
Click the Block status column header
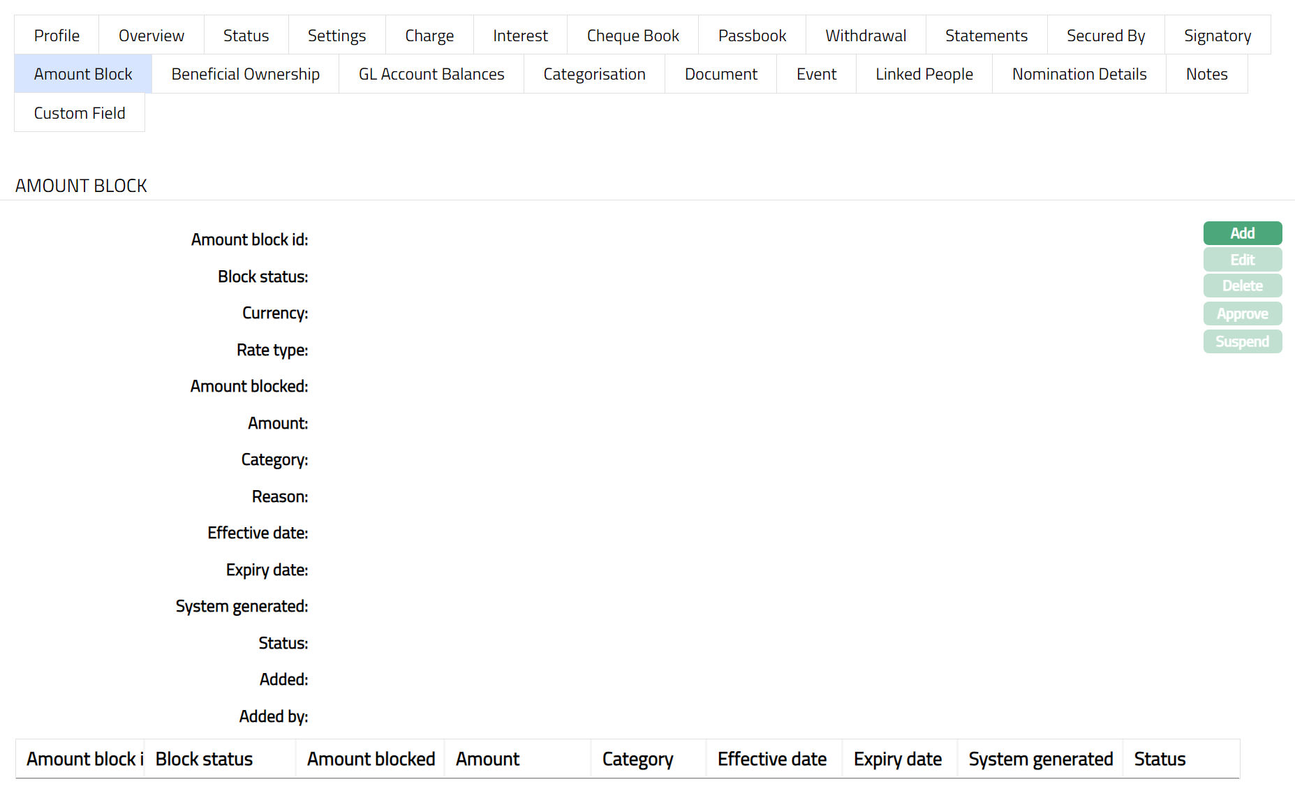coord(204,759)
